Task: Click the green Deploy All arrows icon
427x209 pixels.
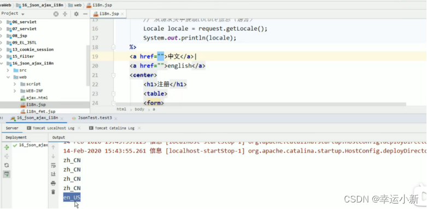Action: click(x=7, y=147)
